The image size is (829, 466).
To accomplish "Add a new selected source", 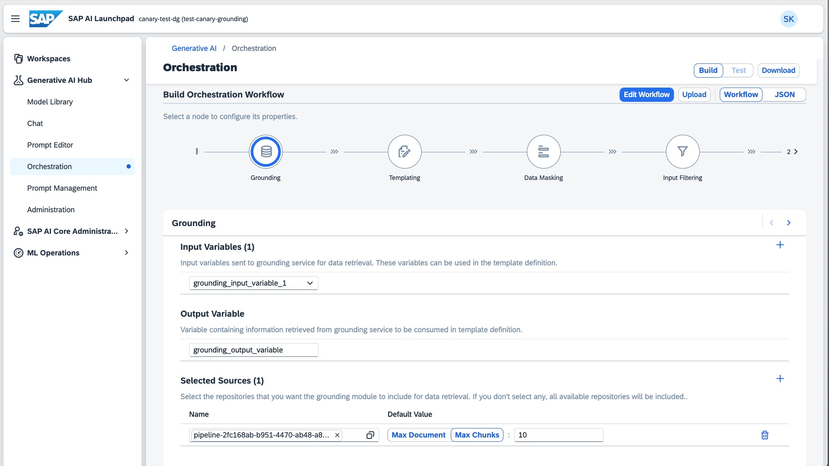I will [780, 379].
